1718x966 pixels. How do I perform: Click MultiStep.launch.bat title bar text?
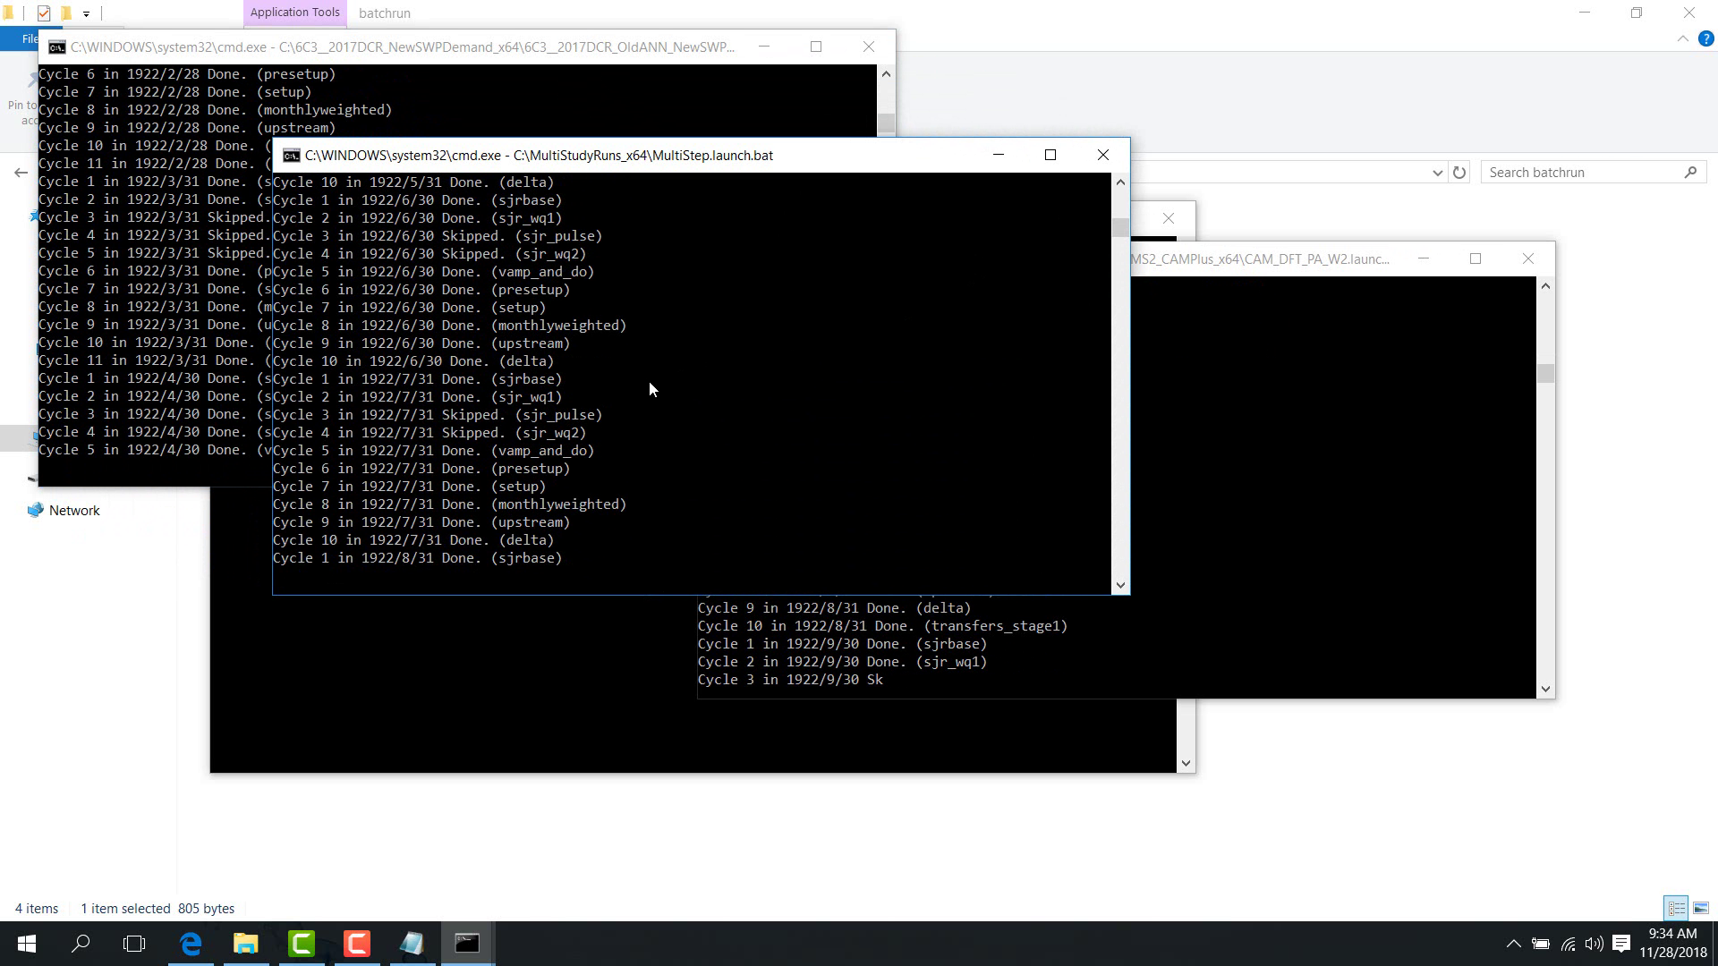[x=539, y=156]
